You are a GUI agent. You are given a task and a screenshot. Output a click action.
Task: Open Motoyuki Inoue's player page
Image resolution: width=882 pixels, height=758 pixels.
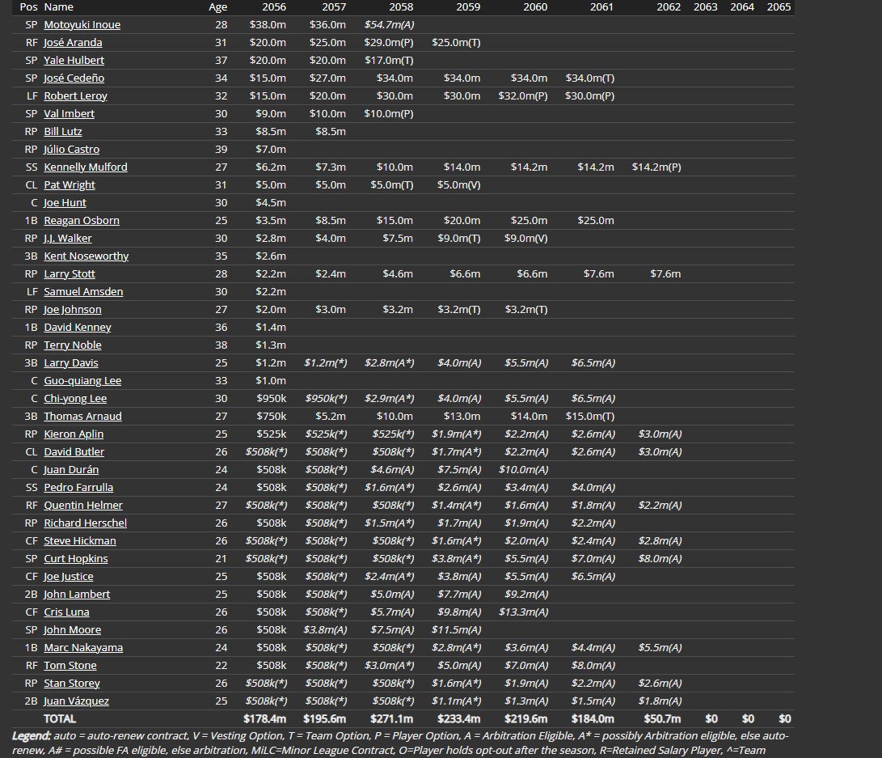coord(82,25)
